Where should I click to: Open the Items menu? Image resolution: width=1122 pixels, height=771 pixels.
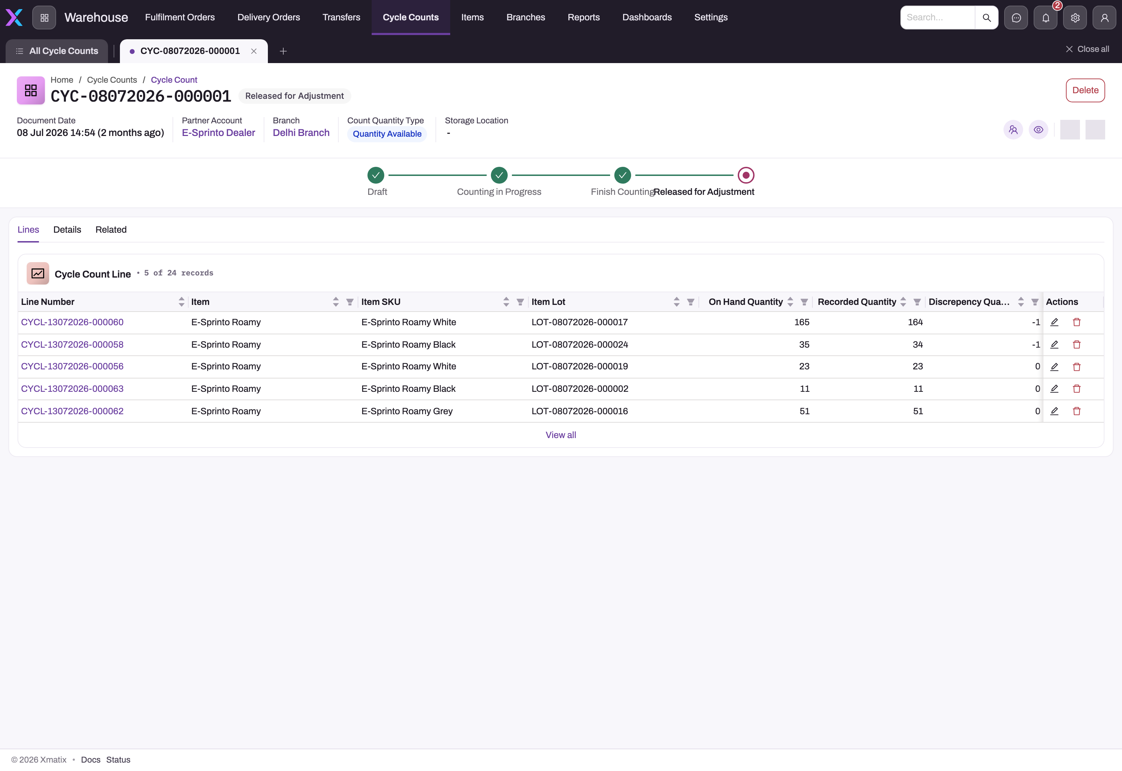472,18
